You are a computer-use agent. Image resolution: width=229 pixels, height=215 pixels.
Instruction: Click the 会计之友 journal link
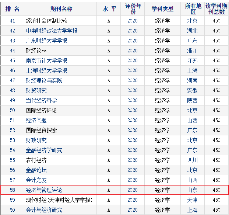36,180
